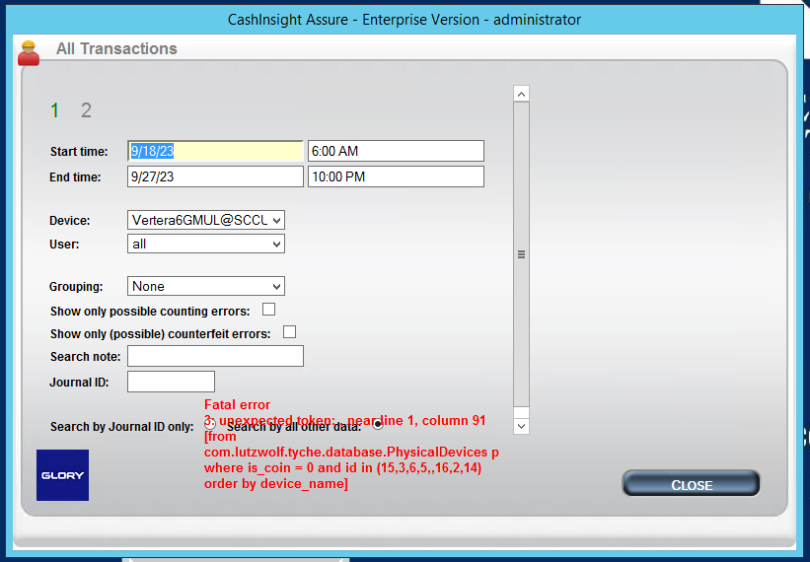This screenshot has width=810, height=562.
Task: Click the End time date field
Action: 215,176
